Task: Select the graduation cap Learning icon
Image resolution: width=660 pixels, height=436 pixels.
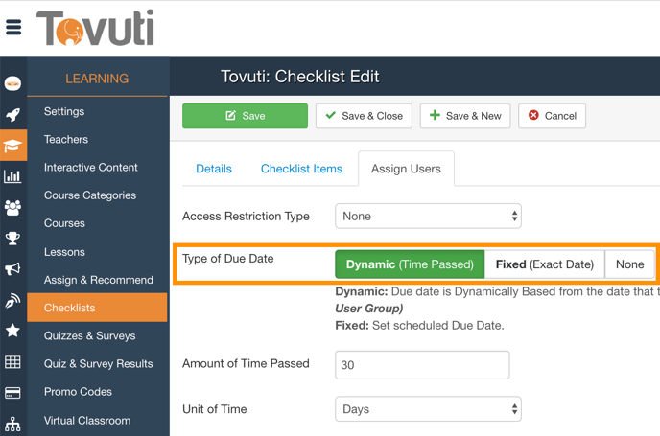Action: tap(12, 145)
